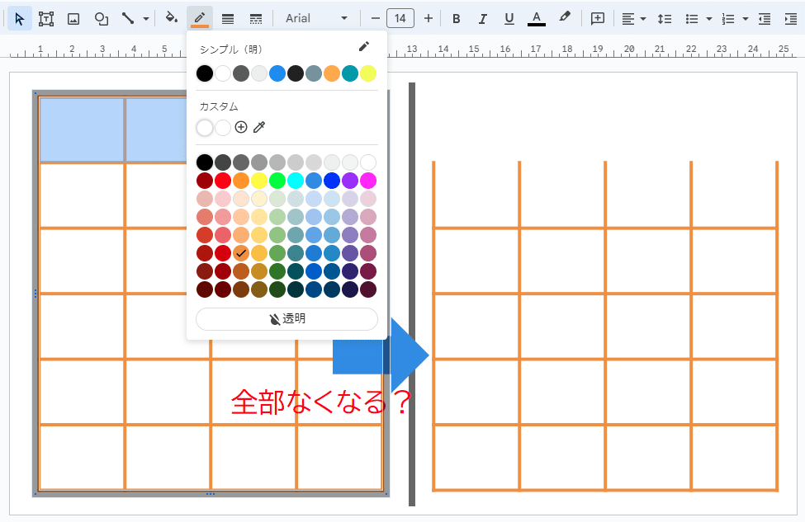Insert an image with the image tool
This screenshot has height=522, width=805.
point(73,19)
